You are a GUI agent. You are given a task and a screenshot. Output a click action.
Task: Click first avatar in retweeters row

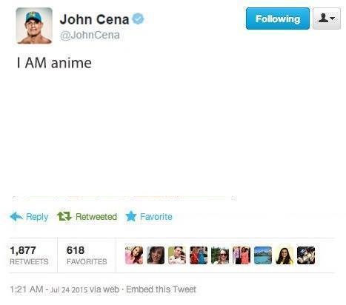point(134,255)
